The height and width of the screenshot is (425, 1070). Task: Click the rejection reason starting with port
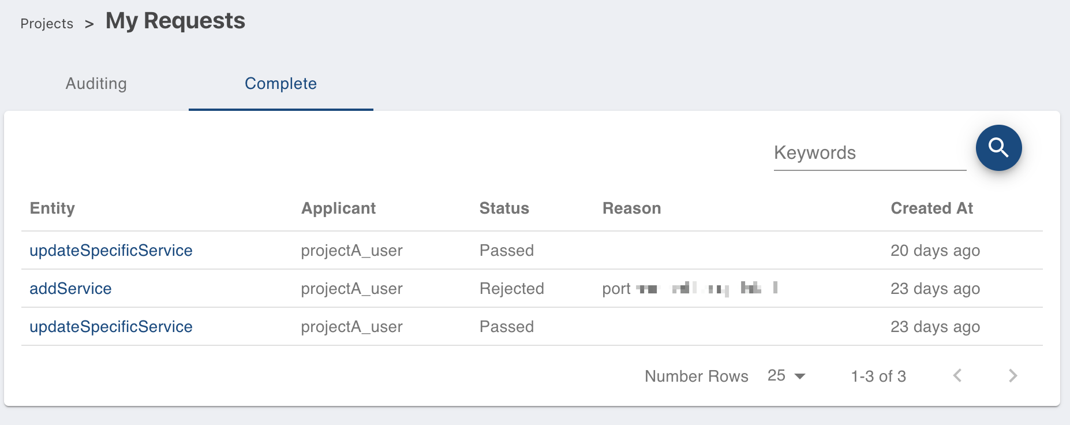click(x=690, y=289)
